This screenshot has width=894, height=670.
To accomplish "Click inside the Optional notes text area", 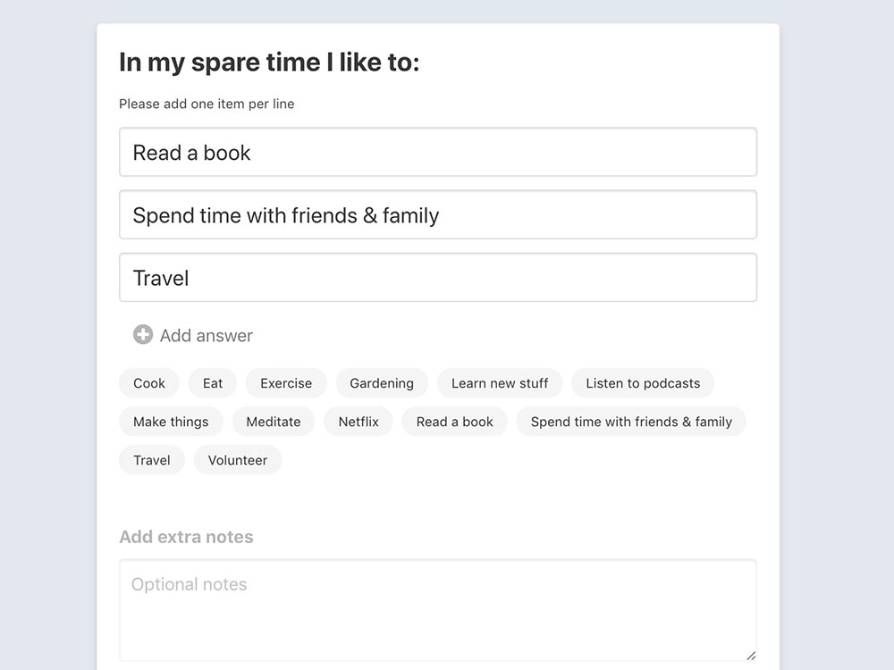I will click(x=438, y=610).
